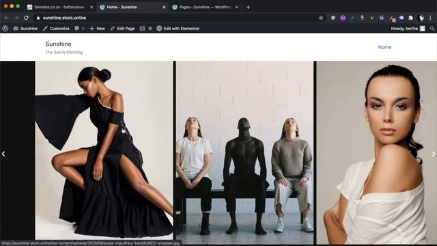Open the Howdy, bertha account menu
Viewport: 437px width, 246px height.
tap(408, 29)
